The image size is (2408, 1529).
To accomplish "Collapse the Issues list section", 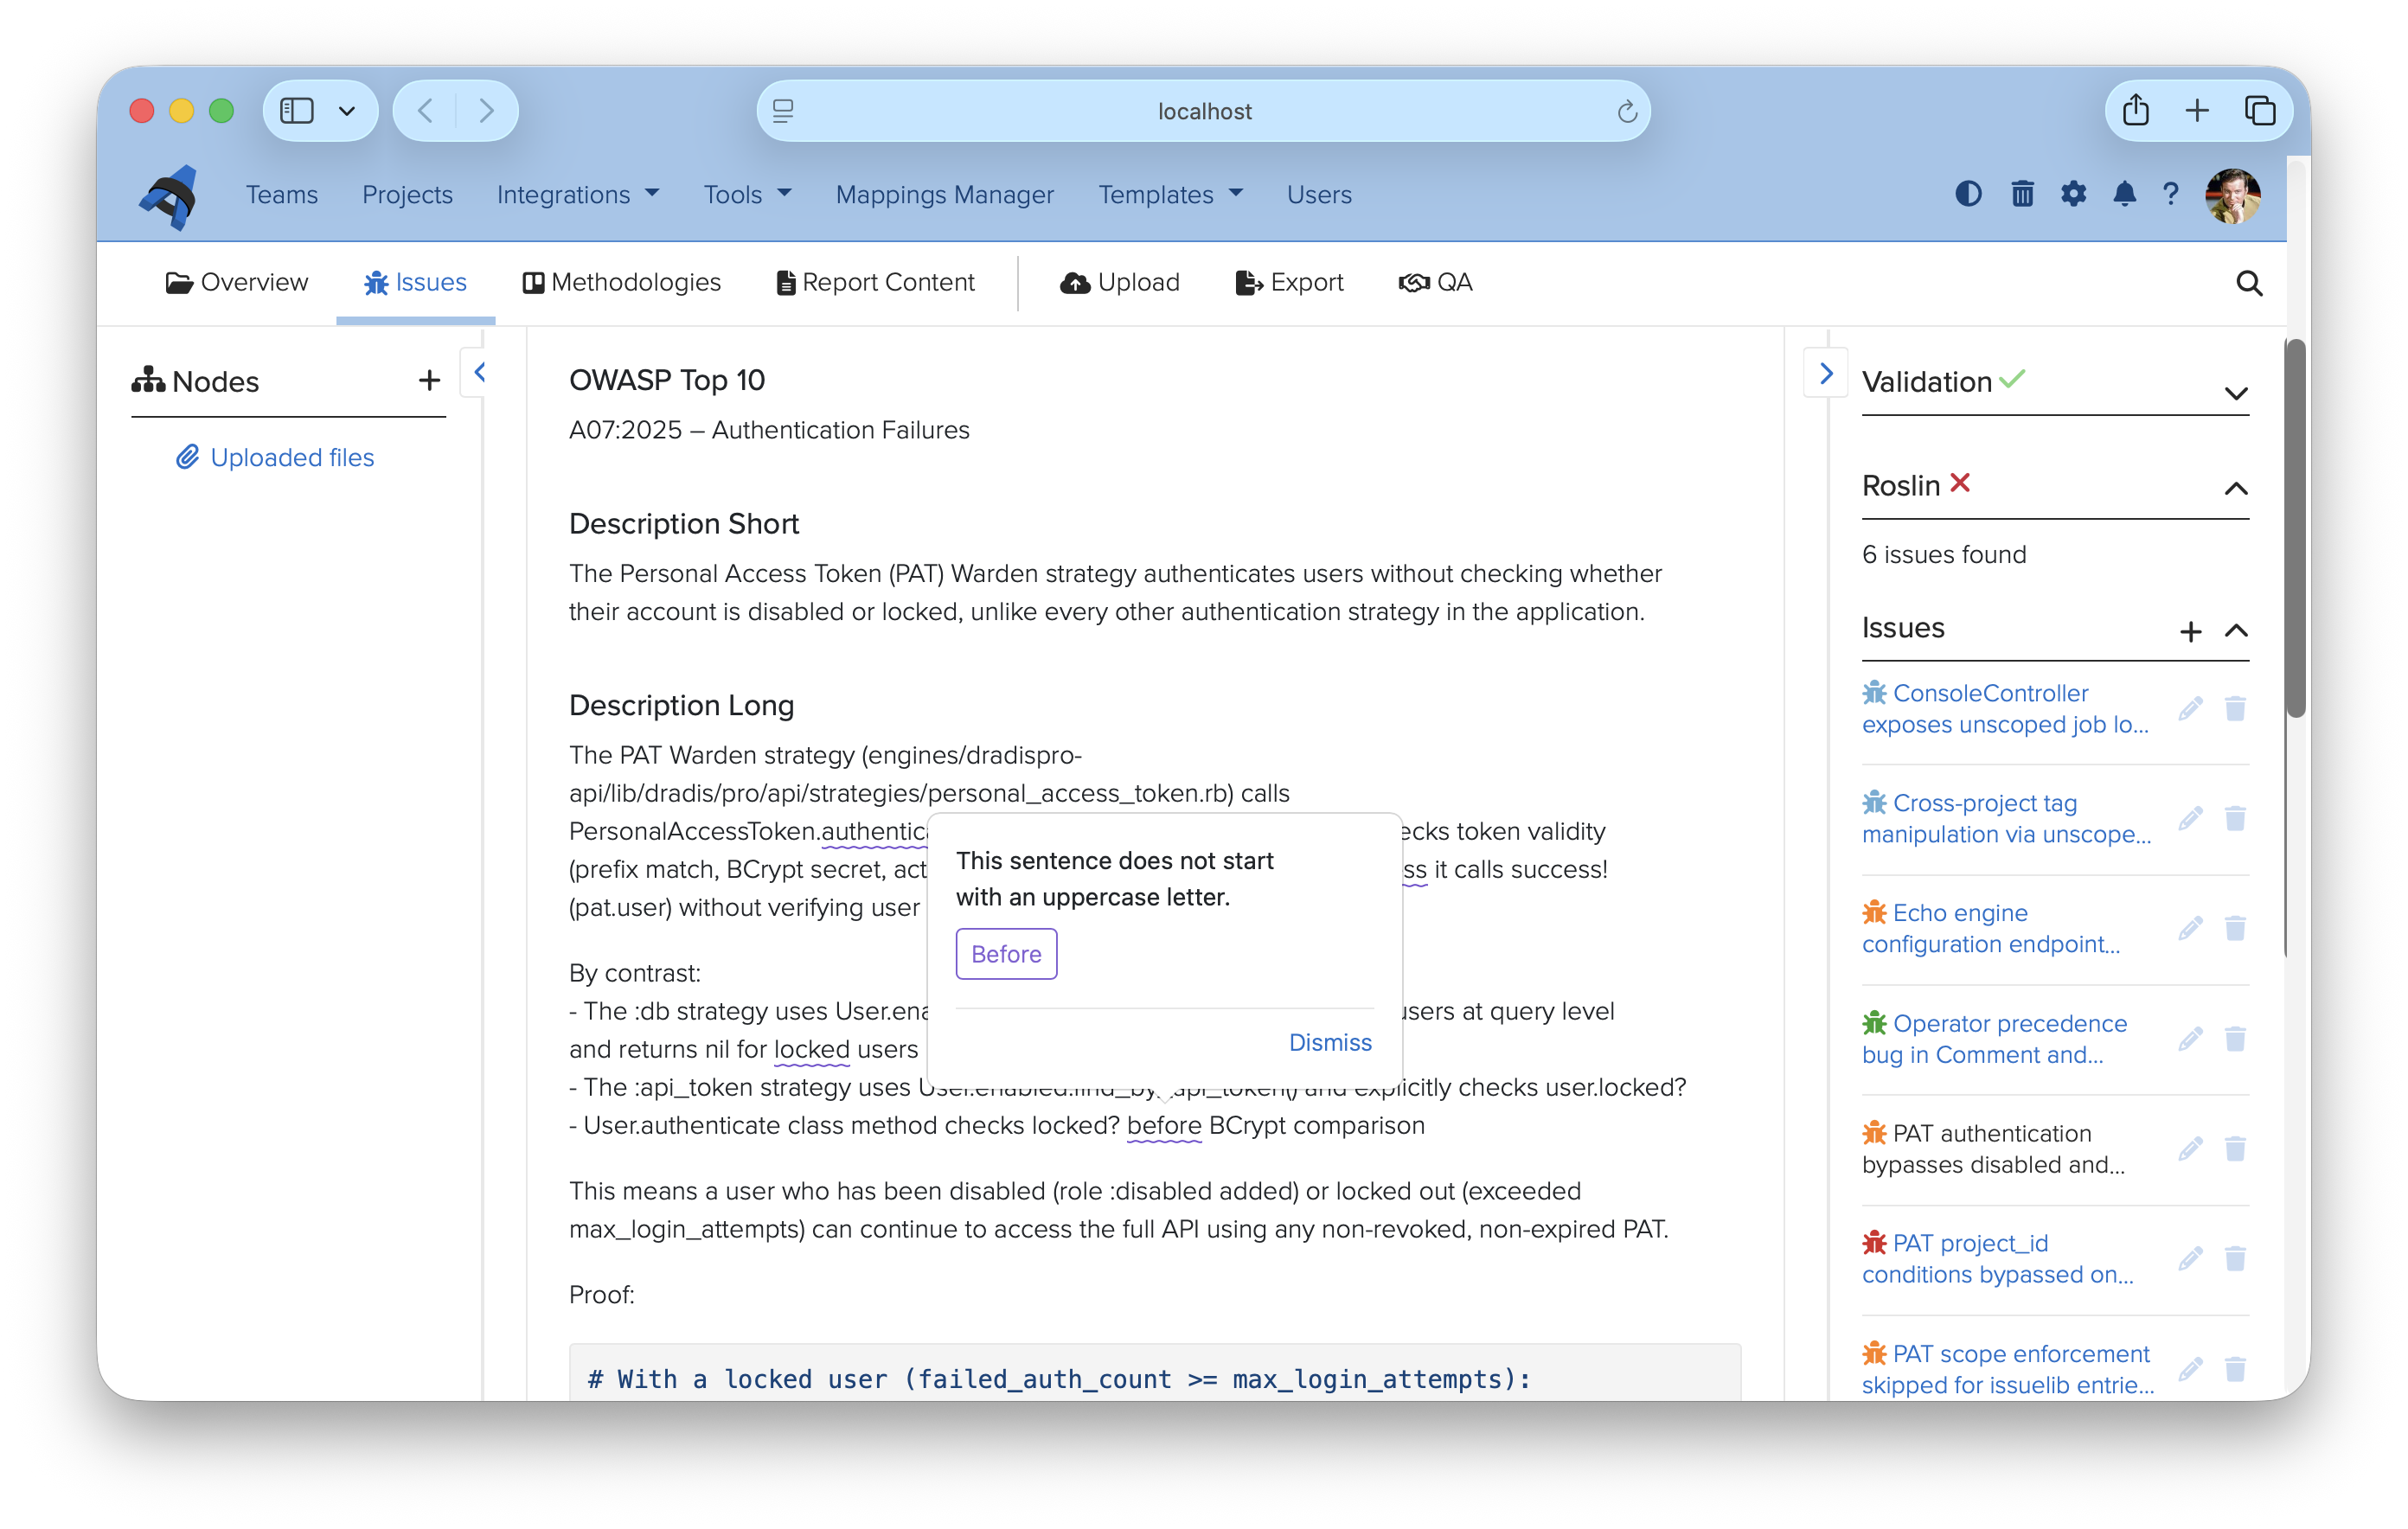I will 2236,630.
